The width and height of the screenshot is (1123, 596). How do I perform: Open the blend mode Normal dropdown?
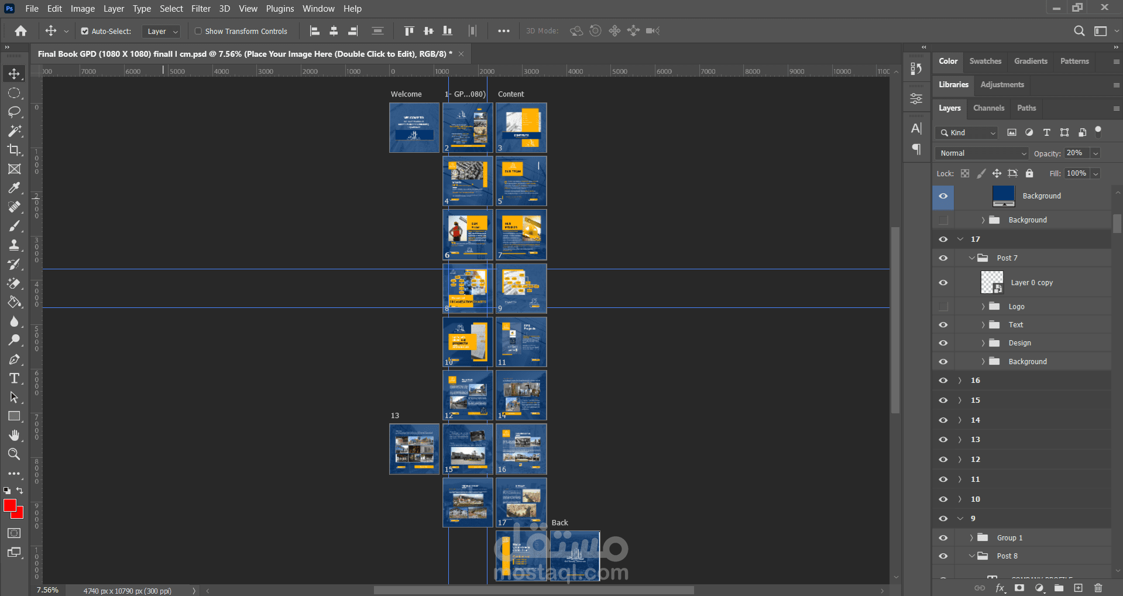tap(982, 153)
